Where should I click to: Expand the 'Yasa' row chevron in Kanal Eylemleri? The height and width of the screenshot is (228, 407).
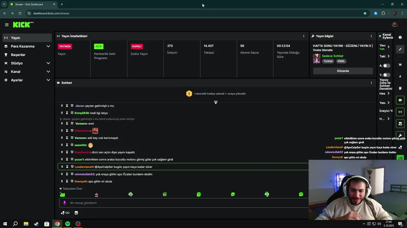point(388,103)
